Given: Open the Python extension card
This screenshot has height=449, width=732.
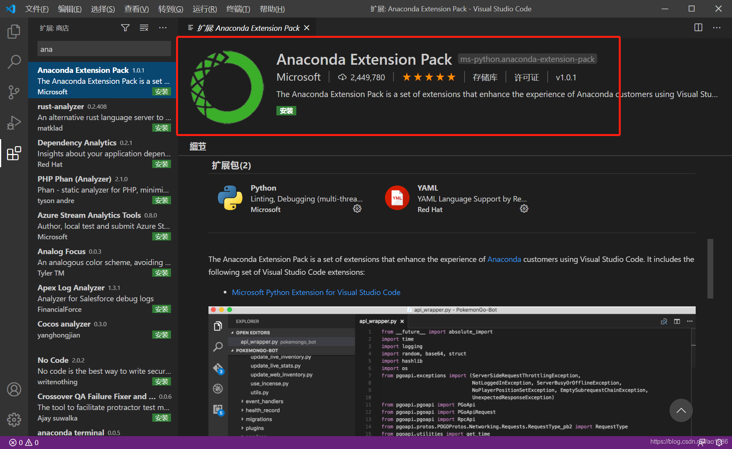Looking at the screenshot, I should click(x=290, y=198).
